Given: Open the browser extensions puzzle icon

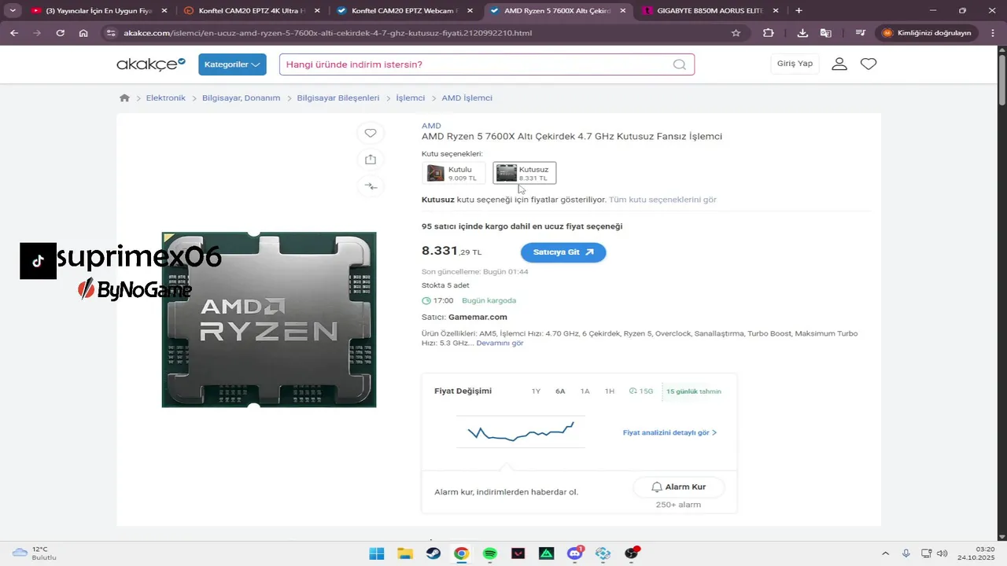Looking at the screenshot, I should [x=769, y=33].
